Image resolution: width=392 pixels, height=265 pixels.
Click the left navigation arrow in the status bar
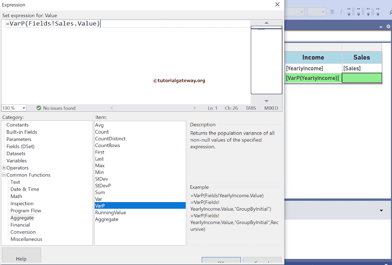pyautogui.click(x=111, y=108)
